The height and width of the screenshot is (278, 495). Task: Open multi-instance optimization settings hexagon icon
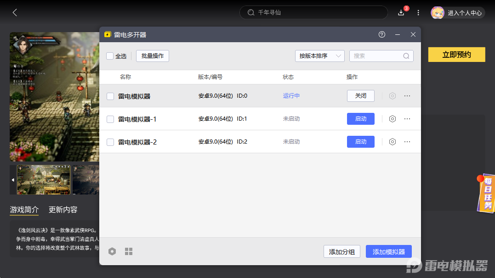click(x=112, y=251)
